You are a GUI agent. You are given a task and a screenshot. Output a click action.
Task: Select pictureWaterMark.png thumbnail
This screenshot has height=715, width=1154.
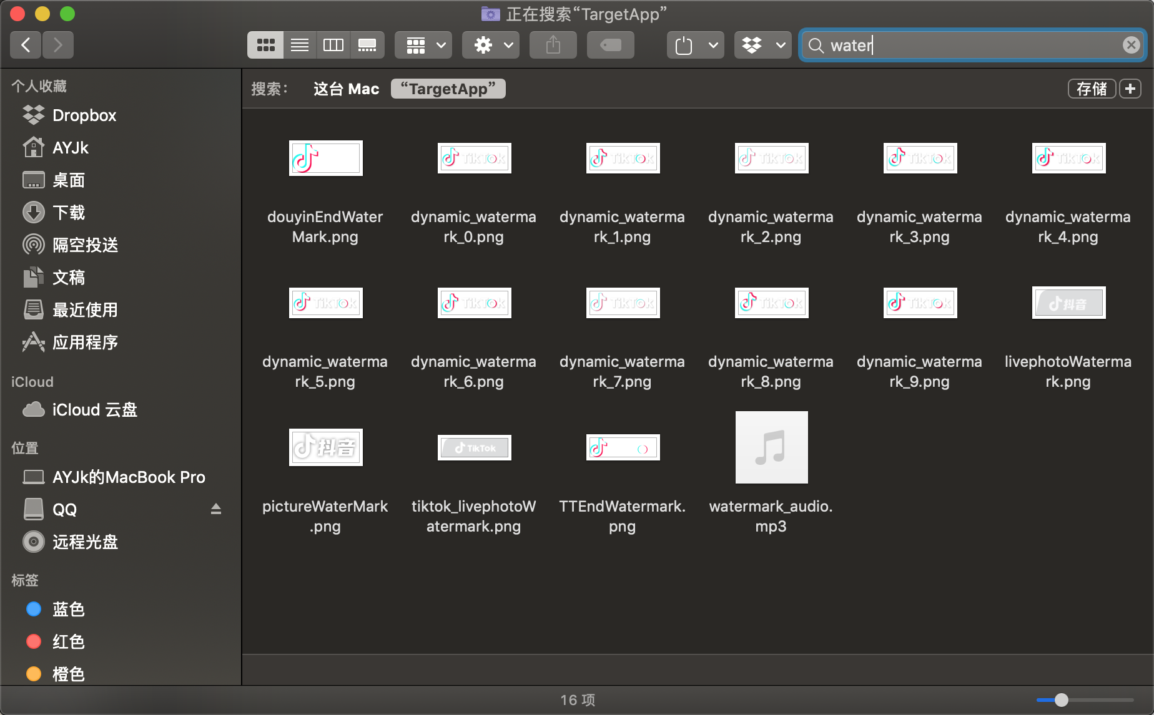[x=325, y=447]
